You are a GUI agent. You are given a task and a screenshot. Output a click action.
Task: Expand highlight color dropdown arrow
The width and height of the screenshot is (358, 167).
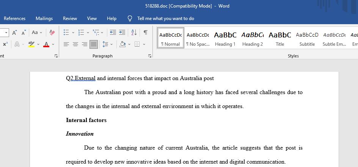[38, 44]
